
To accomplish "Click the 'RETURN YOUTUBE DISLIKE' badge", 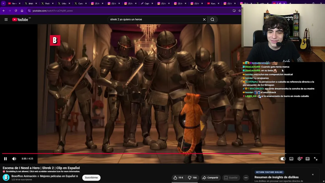I will pos(269,172).
